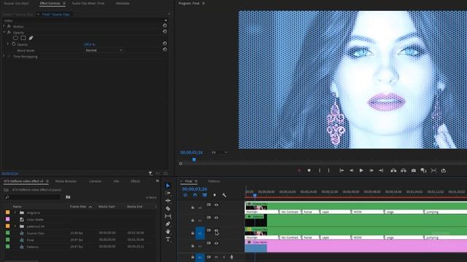Select the Selection tool arrow
This screenshot has height=262, width=467.
[168, 186]
